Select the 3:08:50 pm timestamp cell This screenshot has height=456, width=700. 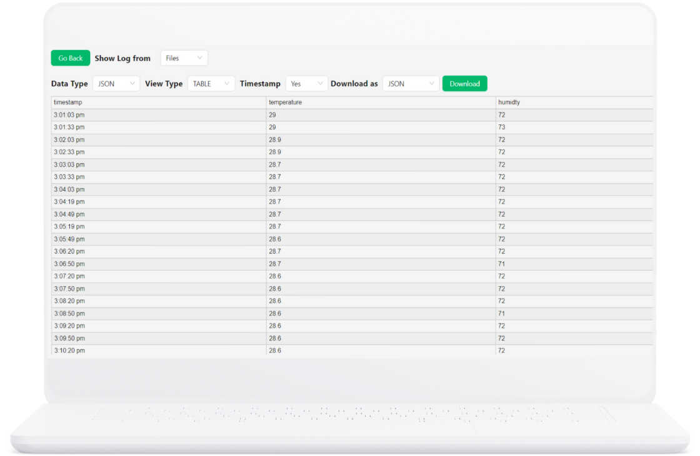[159, 314]
